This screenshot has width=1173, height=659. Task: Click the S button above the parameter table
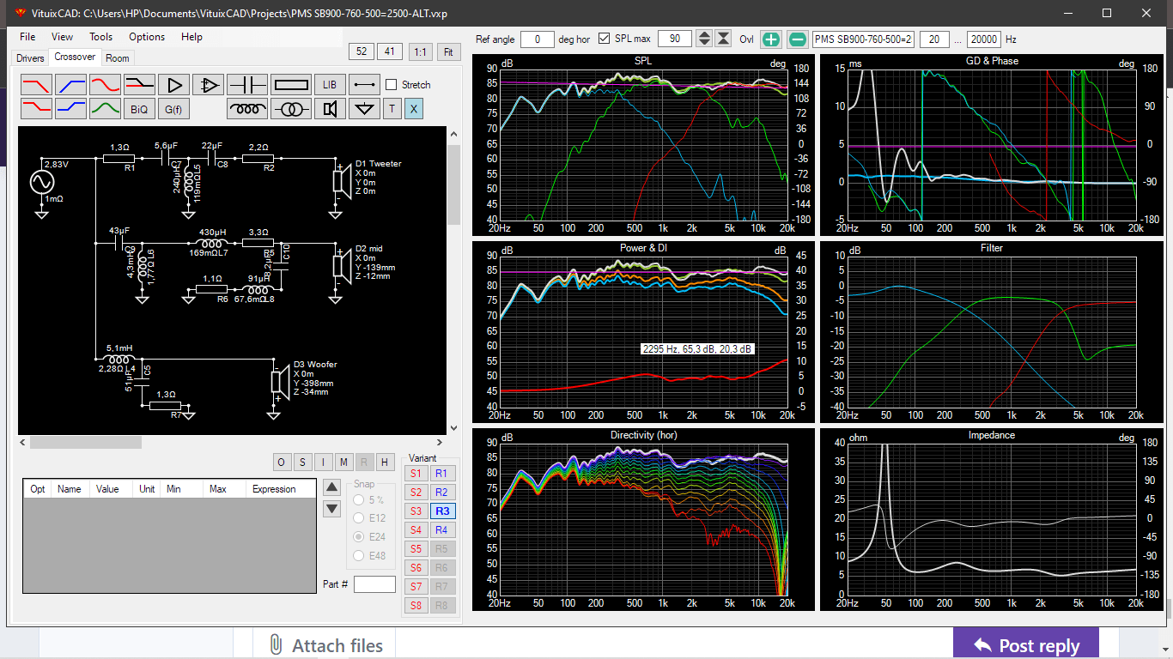click(302, 463)
